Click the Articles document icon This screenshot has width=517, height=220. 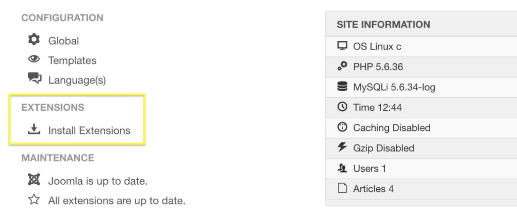342,188
